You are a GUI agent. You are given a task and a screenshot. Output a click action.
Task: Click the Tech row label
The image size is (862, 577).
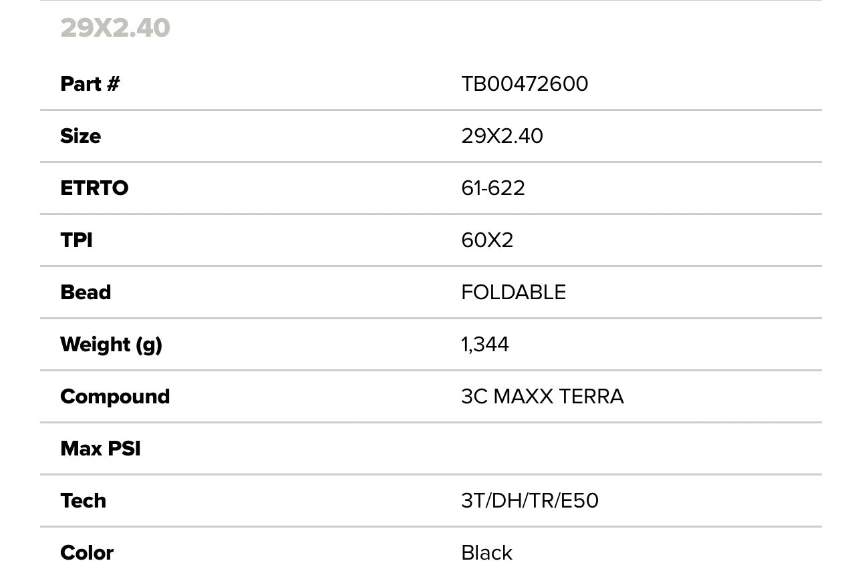tap(83, 501)
